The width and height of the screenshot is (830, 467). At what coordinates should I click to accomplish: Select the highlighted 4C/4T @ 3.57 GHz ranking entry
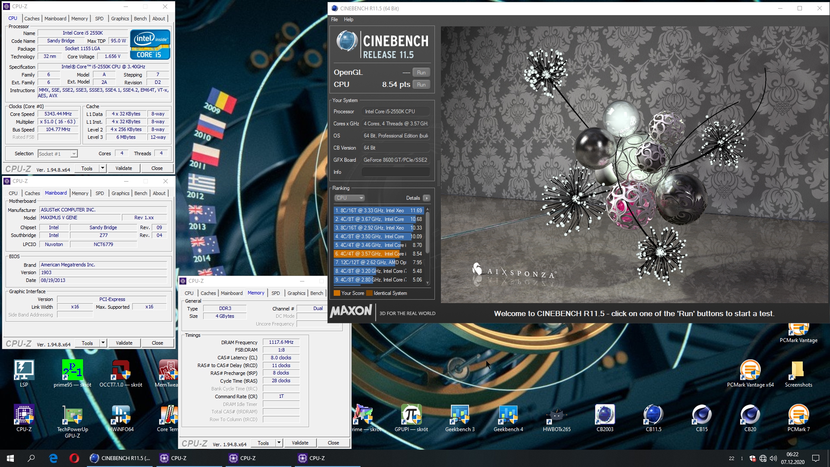tap(378, 254)
